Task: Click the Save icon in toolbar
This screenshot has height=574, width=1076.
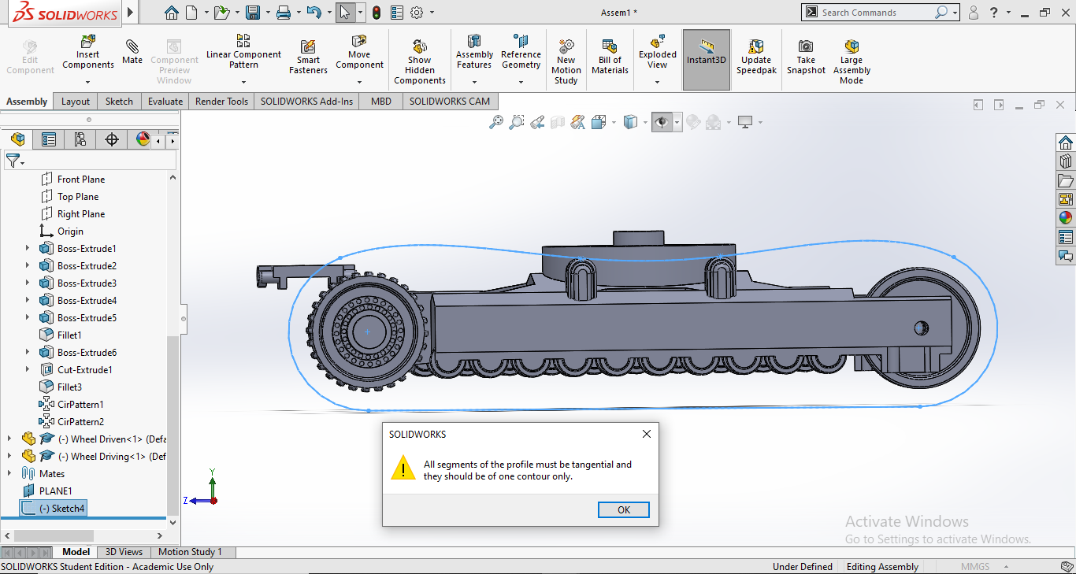Action: 253,13
